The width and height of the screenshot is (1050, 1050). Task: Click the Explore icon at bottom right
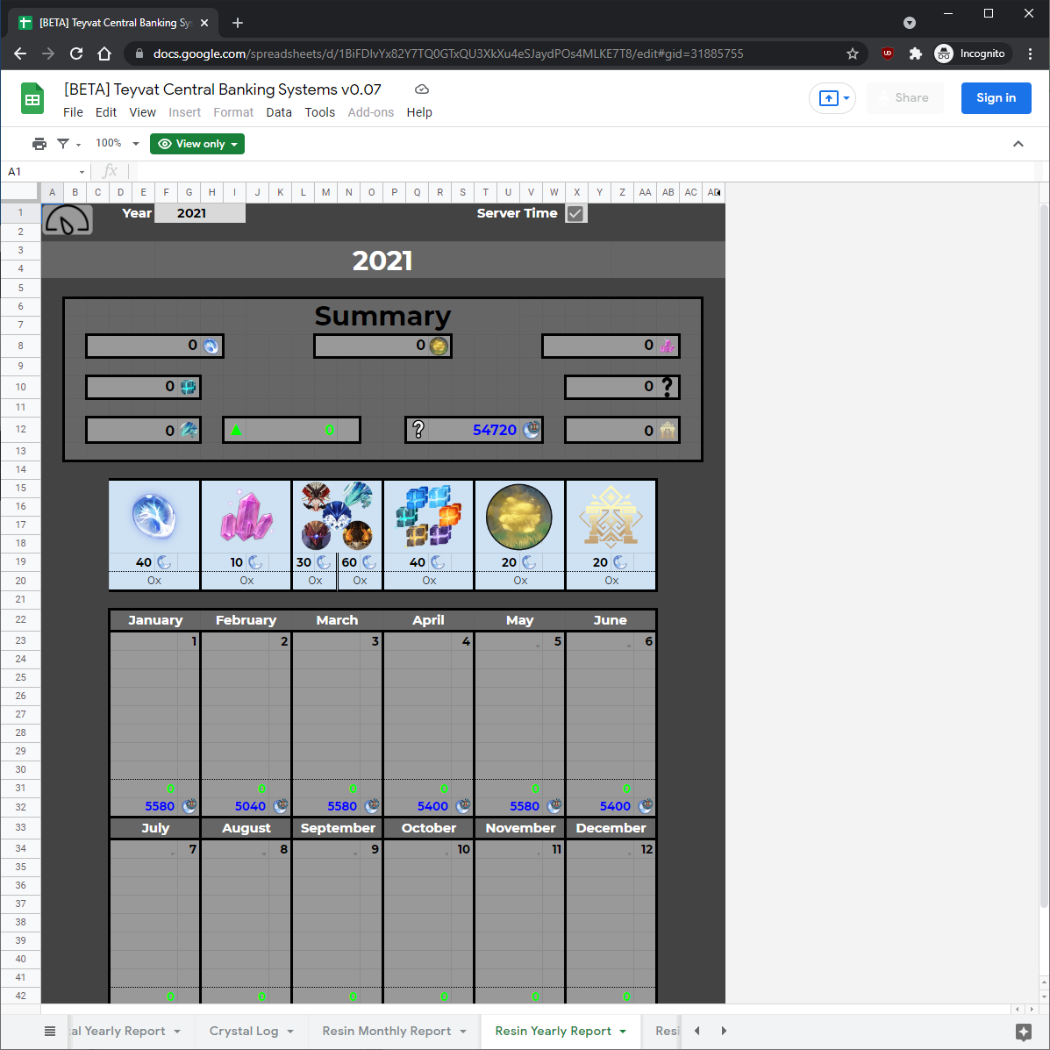[1023, 1032]
